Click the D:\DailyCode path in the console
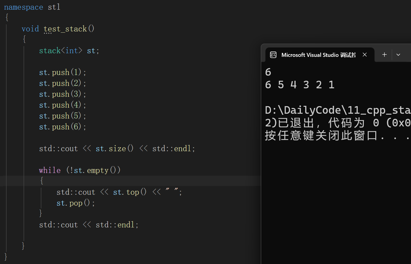This screenshot has width=411, height=264. pos(338,110)
